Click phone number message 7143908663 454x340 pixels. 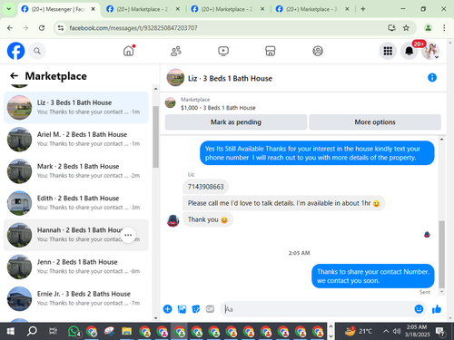tap(206, 187)
